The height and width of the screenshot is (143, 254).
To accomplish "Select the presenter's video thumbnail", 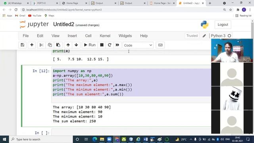I will pos(232,50).
